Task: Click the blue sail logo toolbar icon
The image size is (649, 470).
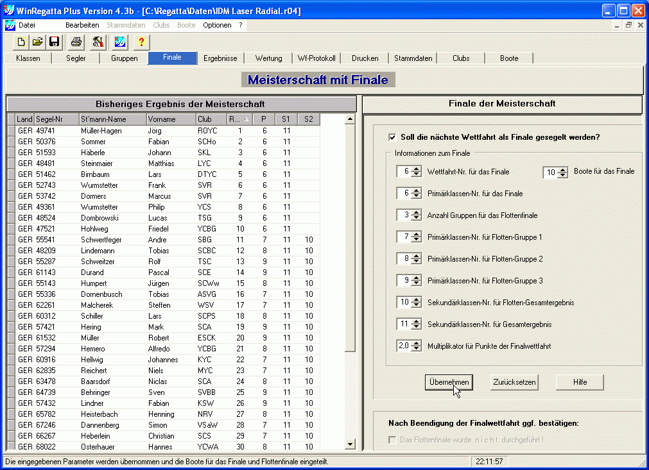Action: pyautogui.click(x=120, y=42)
